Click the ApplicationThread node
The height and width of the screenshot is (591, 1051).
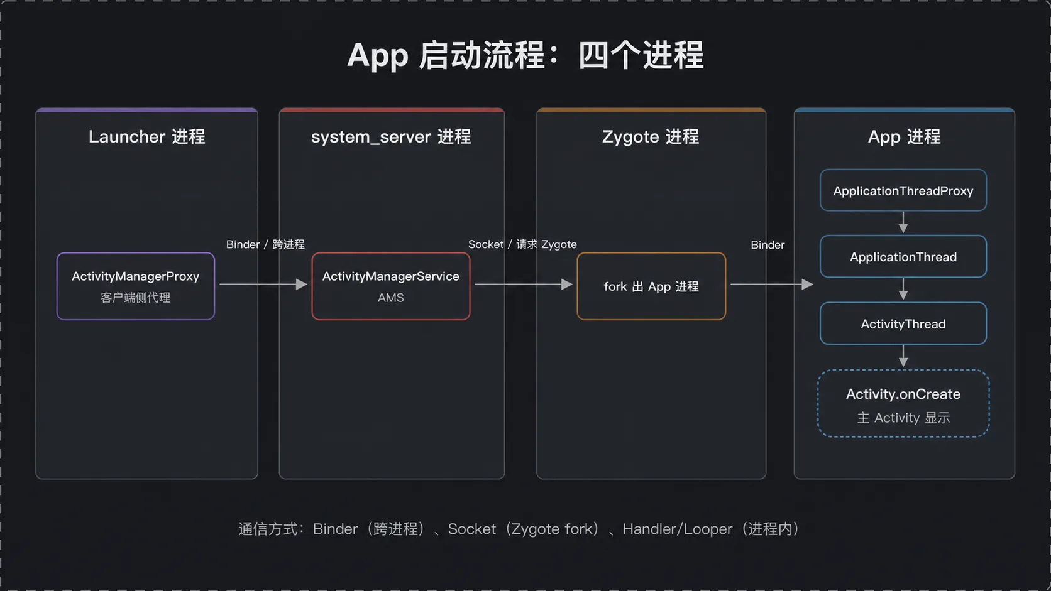(903, 256)
